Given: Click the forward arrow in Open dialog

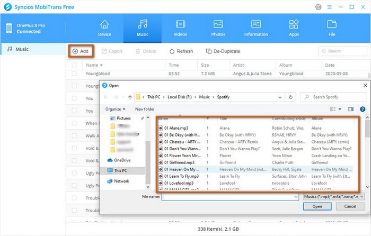Looking at the screenshot, I should click(116, 97).
